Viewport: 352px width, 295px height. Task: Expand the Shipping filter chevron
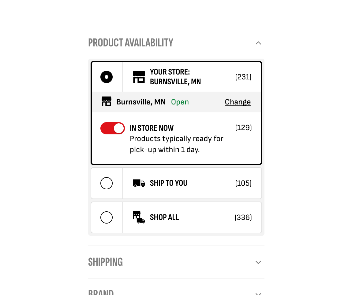coord(258,262)
